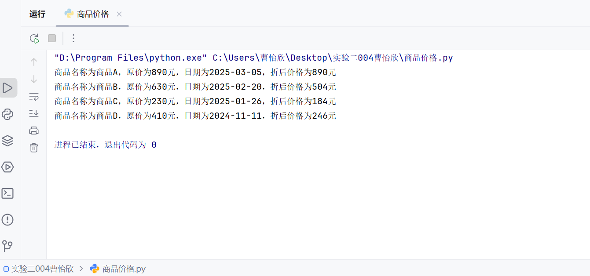590x276 pixels.
Task: Toggle soft-wrap in the console output
Action: pyautogui.click(x=34, y=96)
